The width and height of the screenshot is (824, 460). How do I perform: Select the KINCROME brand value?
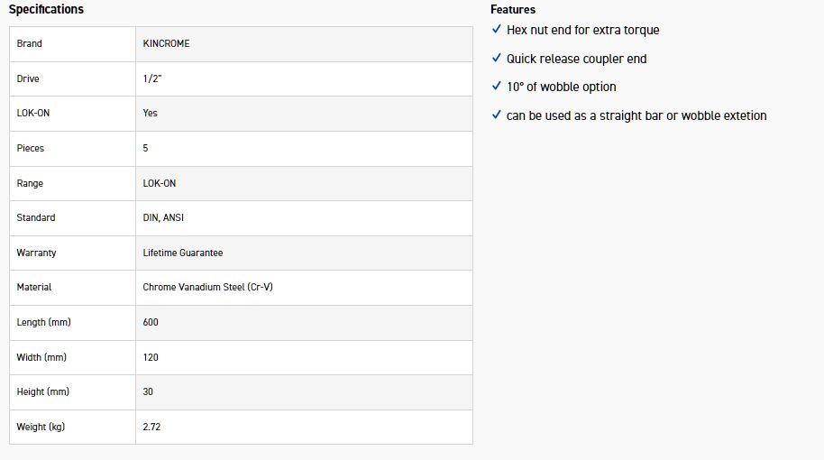coord(166,43)
